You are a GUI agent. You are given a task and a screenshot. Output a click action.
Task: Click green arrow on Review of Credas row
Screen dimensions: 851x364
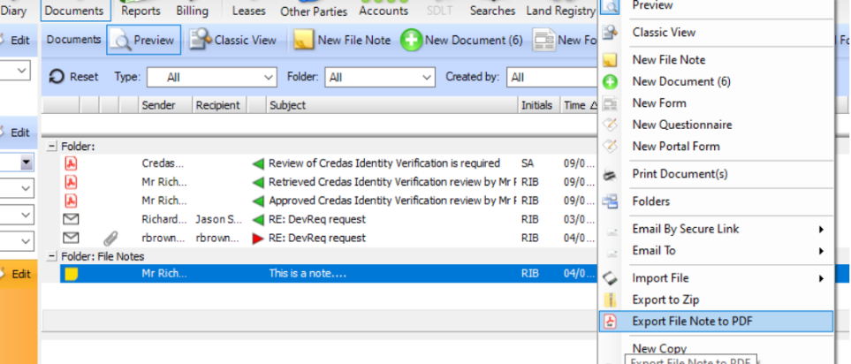pos(258,163)
